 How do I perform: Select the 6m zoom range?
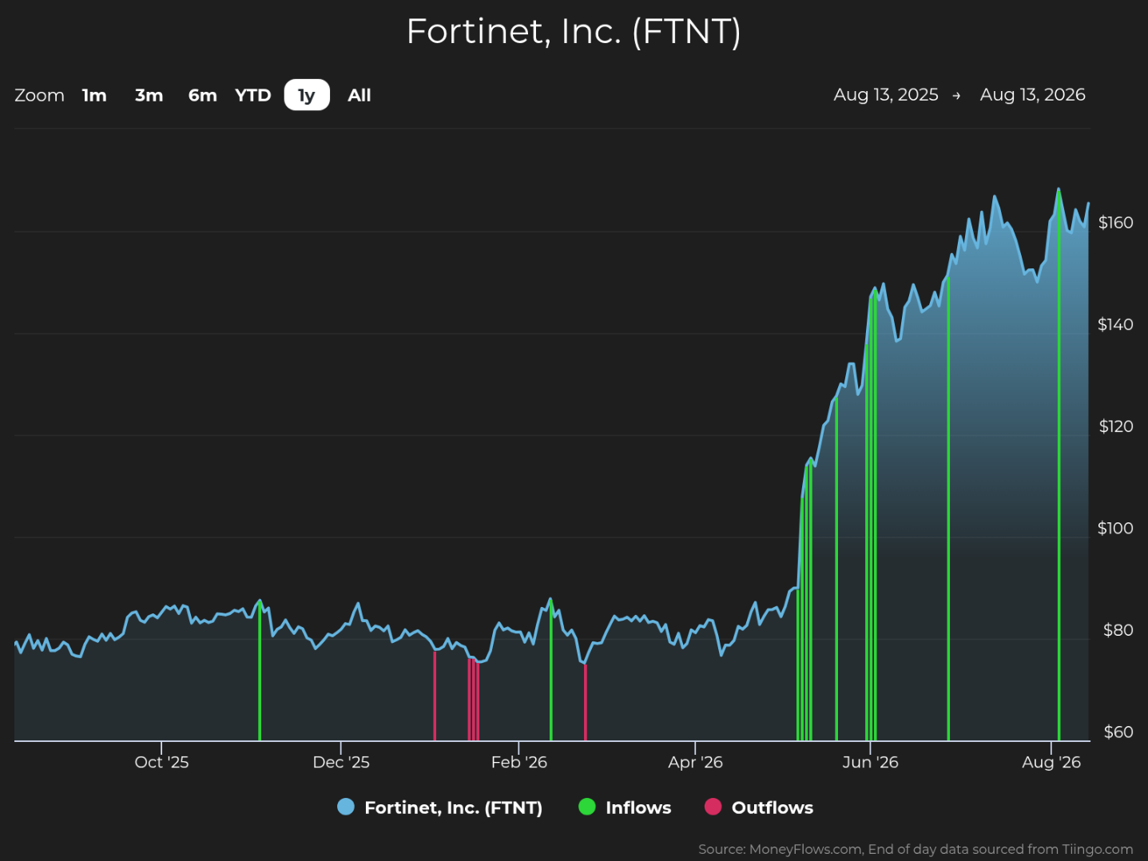(x=202, y=95)
